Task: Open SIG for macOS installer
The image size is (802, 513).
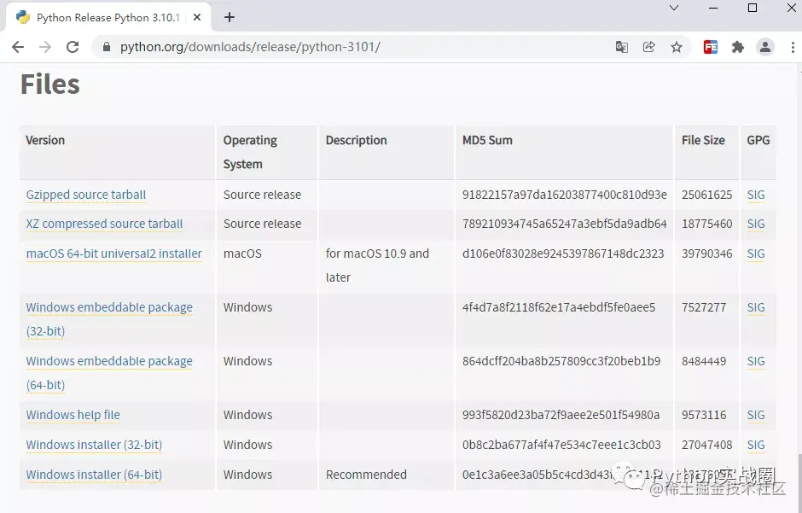Action: tap(756, 254)
